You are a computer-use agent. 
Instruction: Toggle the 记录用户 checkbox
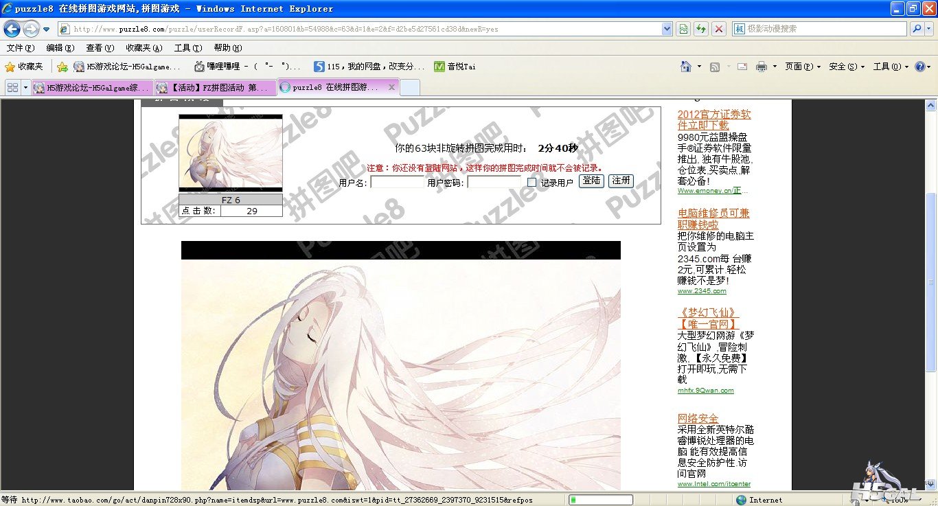coord(531,183)
